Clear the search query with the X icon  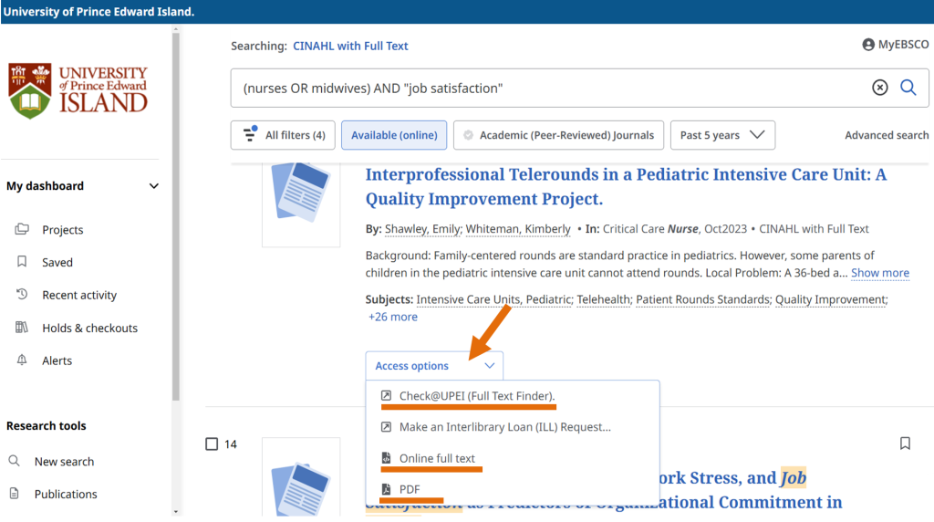[879, 88]
